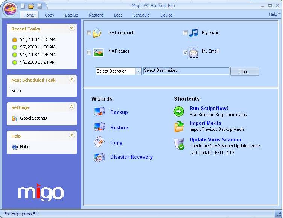Image resolution: width=283 pixels, height=218 pixels.
Task: Click the My Documents label
Action: pos(122,33)
